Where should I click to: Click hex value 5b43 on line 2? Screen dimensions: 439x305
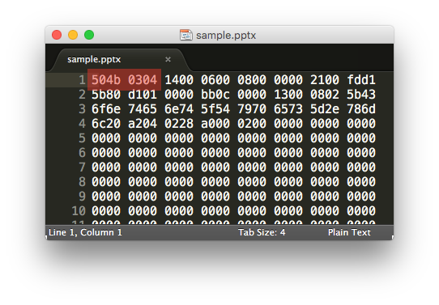coord(361,95)
